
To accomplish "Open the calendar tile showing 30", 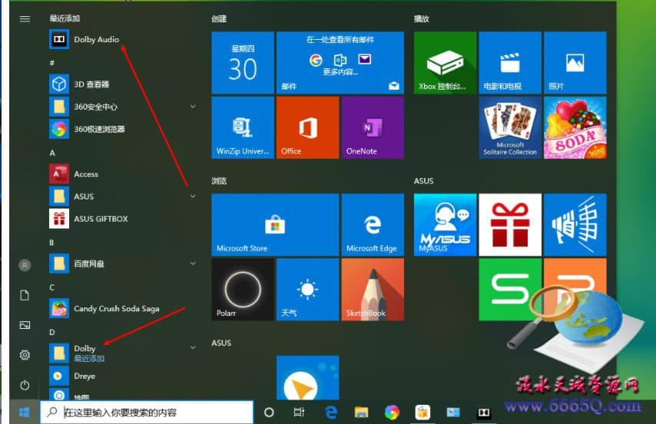I will coord(243,63).
